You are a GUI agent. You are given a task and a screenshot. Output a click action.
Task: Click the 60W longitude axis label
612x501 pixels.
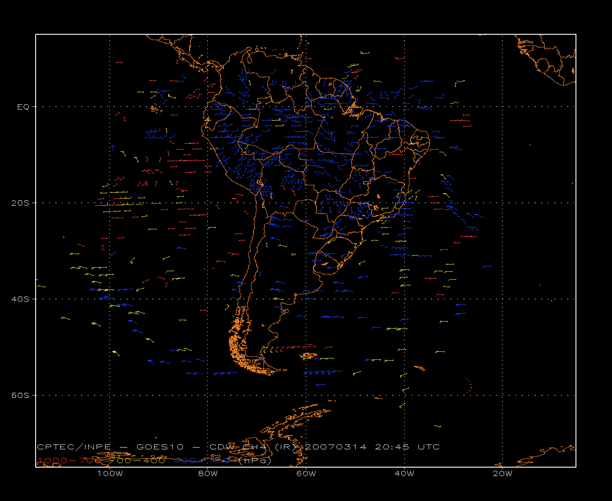306,474
